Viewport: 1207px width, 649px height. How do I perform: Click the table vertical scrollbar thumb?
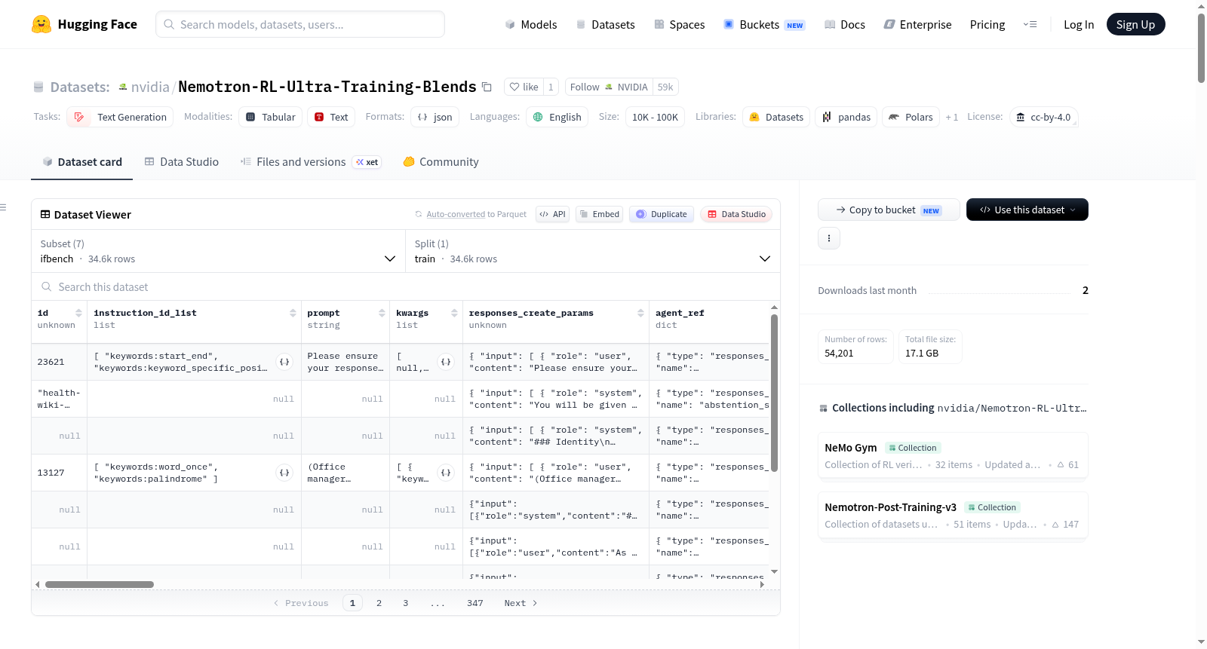point(774,393)
